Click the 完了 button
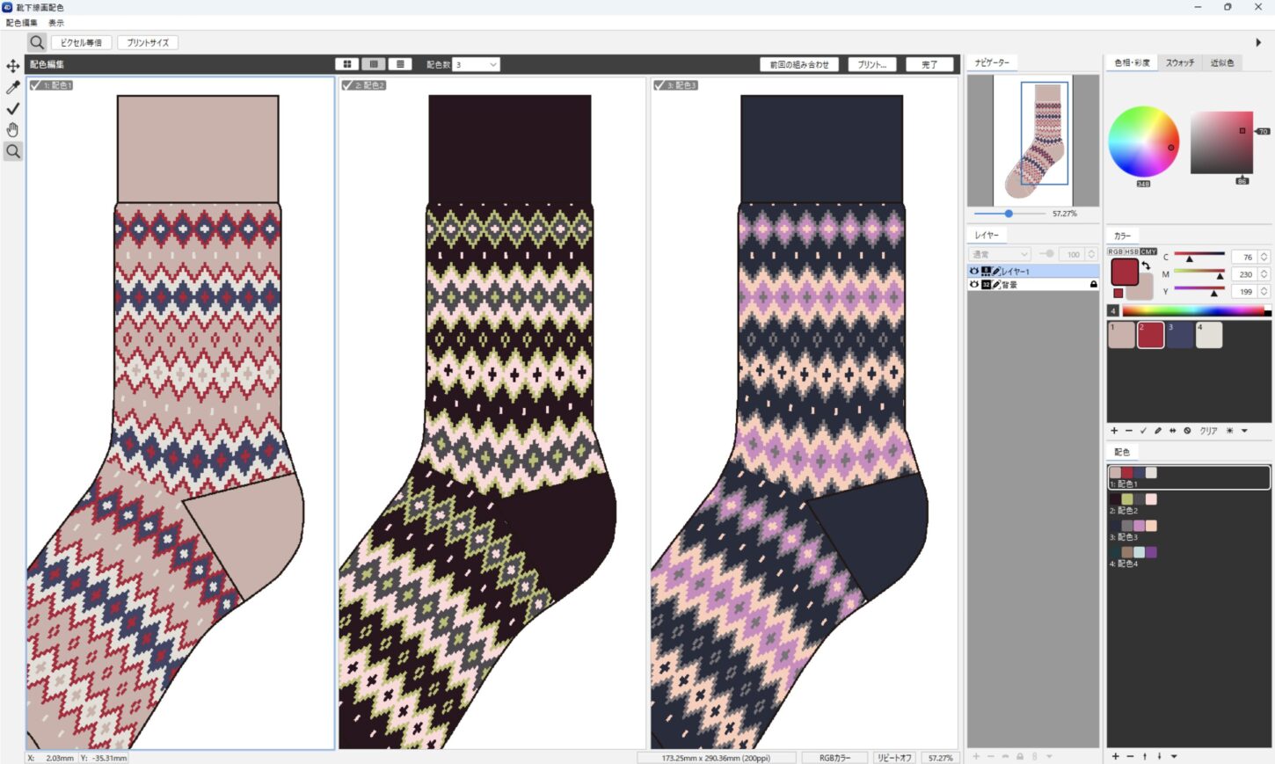Screen dimensions: 1275x764 coord(929,64)
